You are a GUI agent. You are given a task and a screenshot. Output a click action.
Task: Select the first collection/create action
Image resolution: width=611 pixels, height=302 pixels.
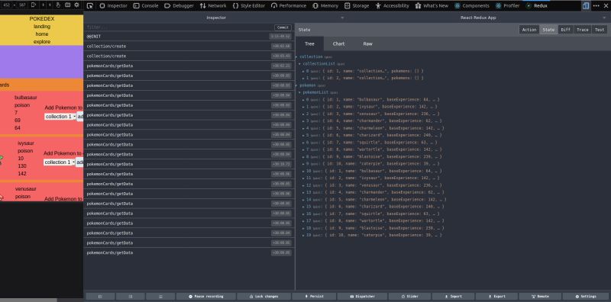click(189, 46)
